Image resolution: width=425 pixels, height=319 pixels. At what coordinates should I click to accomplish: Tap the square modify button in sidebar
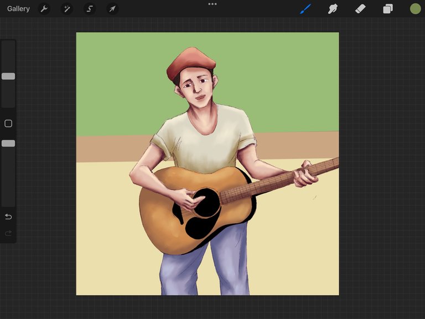point(8,124)
